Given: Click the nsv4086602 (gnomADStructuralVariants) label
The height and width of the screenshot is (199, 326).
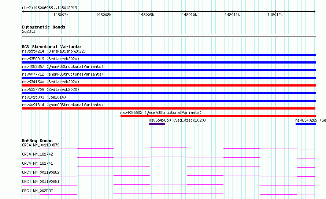Looking at the screenshot, I should [161, 112].
